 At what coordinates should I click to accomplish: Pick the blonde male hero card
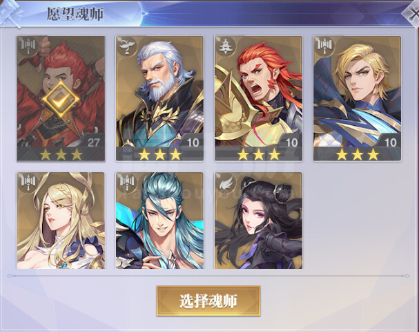[x=357, y=98]
